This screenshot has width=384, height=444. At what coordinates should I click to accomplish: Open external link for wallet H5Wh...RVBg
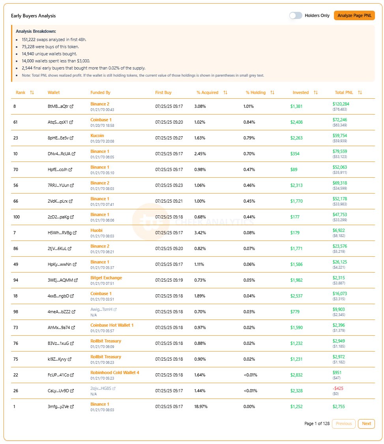click(x=75, y=233)
